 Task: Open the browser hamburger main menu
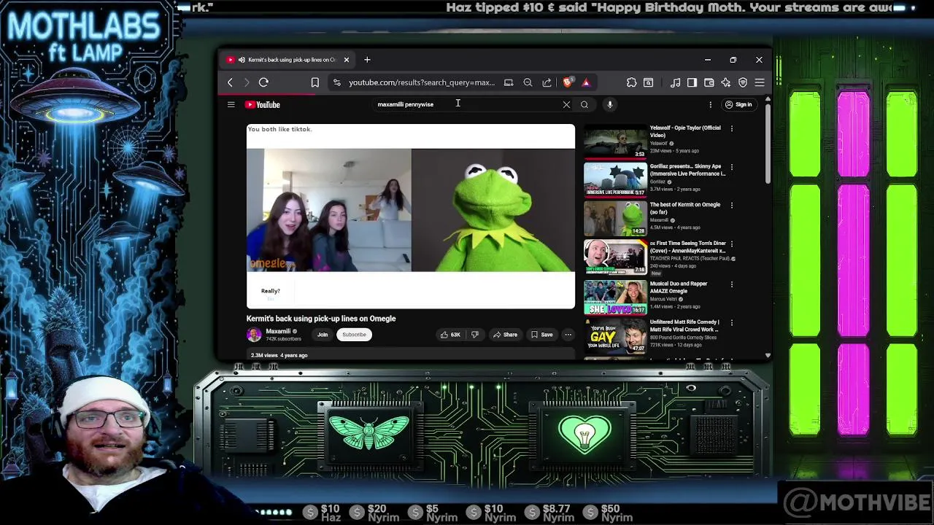[760, 82]
